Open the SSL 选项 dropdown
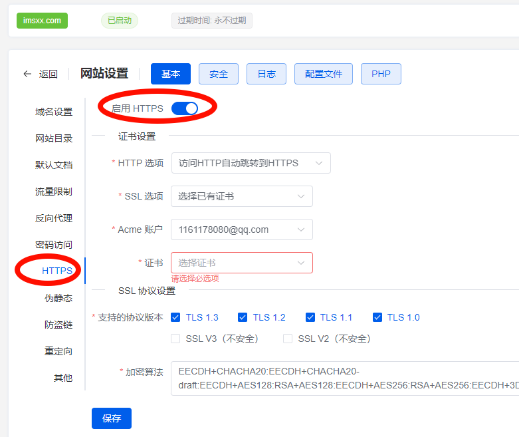Image resolution: width=519 pixels, height=437 pixels. tap(242, 196)
